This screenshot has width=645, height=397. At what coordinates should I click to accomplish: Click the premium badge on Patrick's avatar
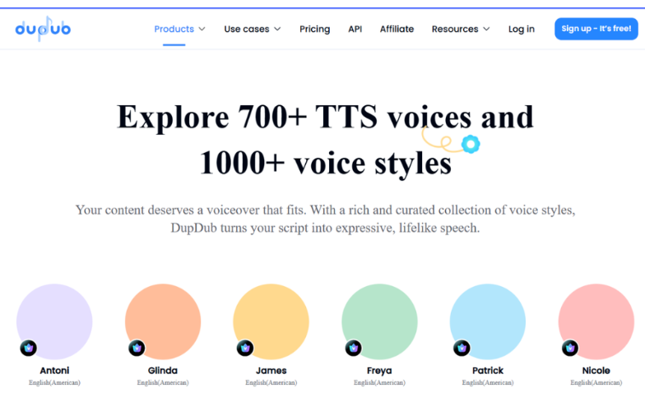click(x=462, y=348)
